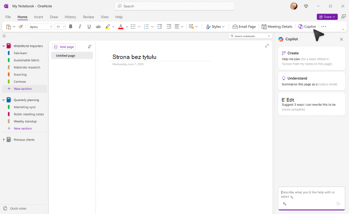349x214 pixels.
Task: Close the Copilot pane
Action: click(x=341, y=39)
